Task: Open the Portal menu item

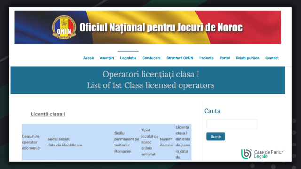Action: [224, 58]
